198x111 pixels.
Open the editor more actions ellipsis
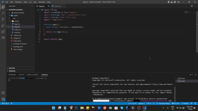[x=195, y=6]
